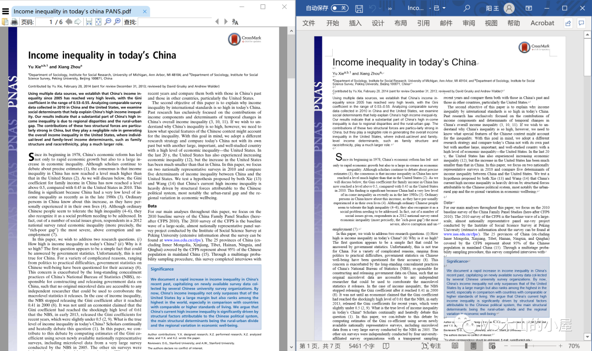Open the 邮件 tab in Word
Viewport: 592px width, 351px height.
(446, 23)
